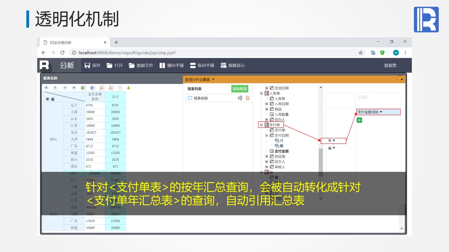Go to the next report page

(65, 88)
